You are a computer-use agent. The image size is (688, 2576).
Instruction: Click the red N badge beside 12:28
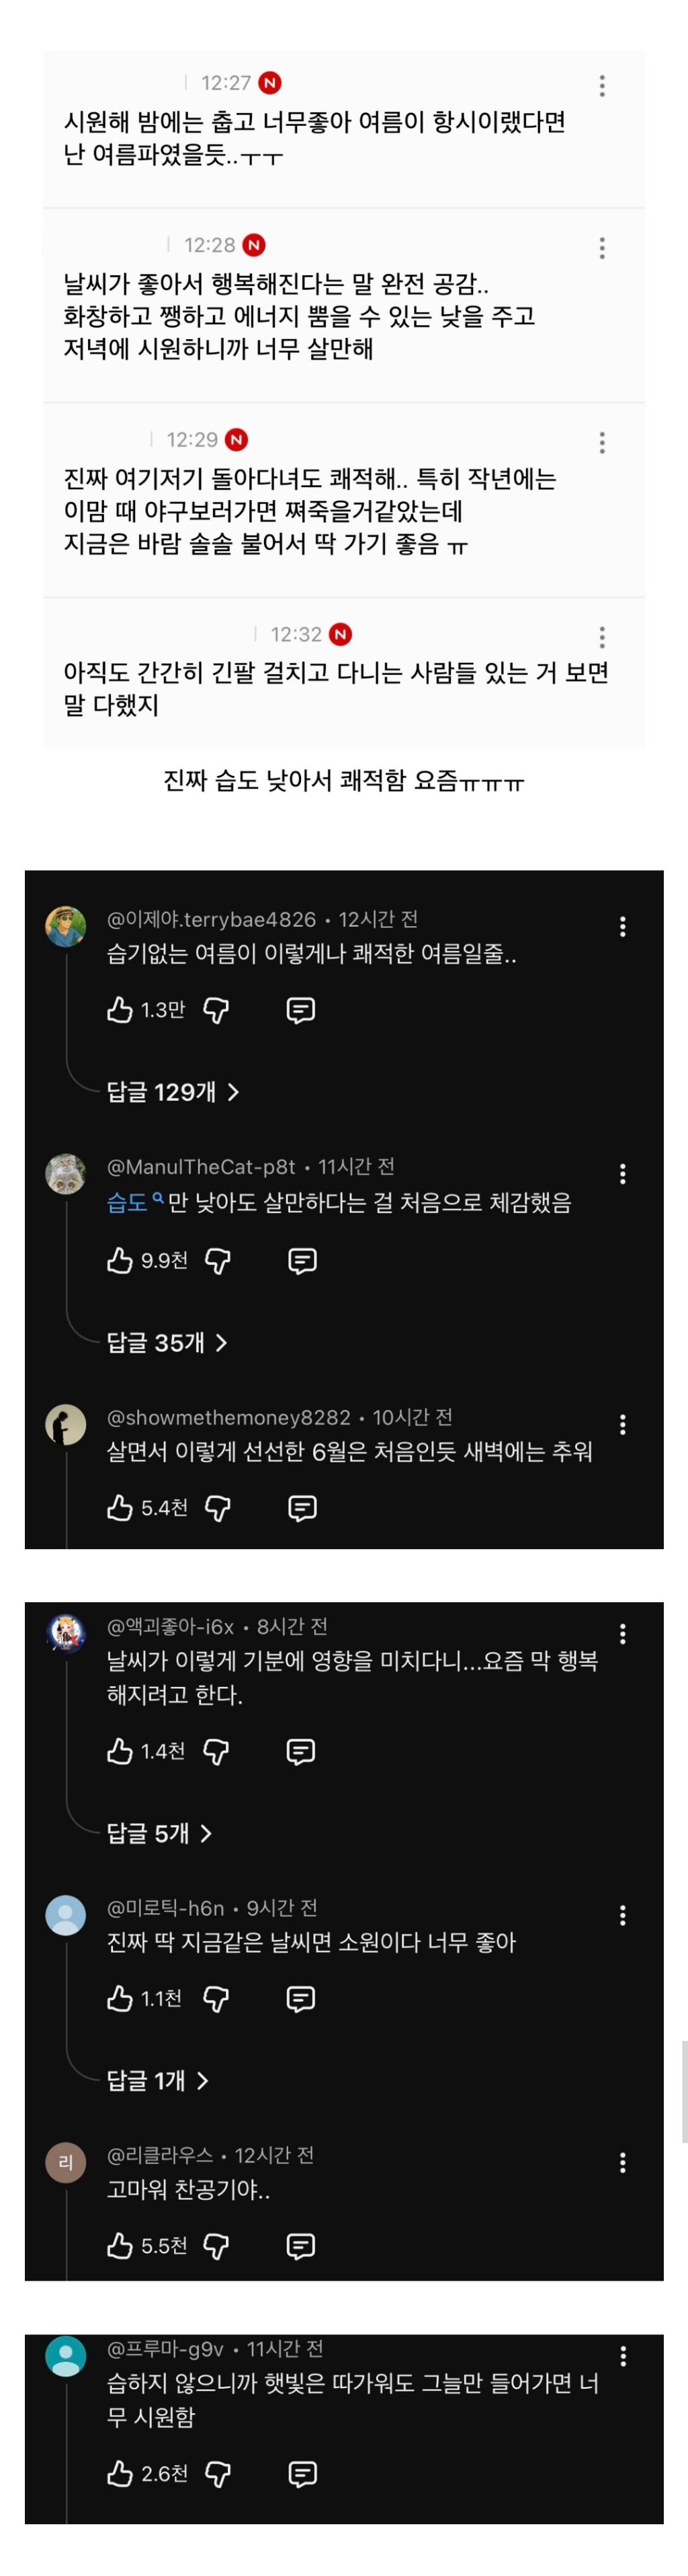point(255,245)
